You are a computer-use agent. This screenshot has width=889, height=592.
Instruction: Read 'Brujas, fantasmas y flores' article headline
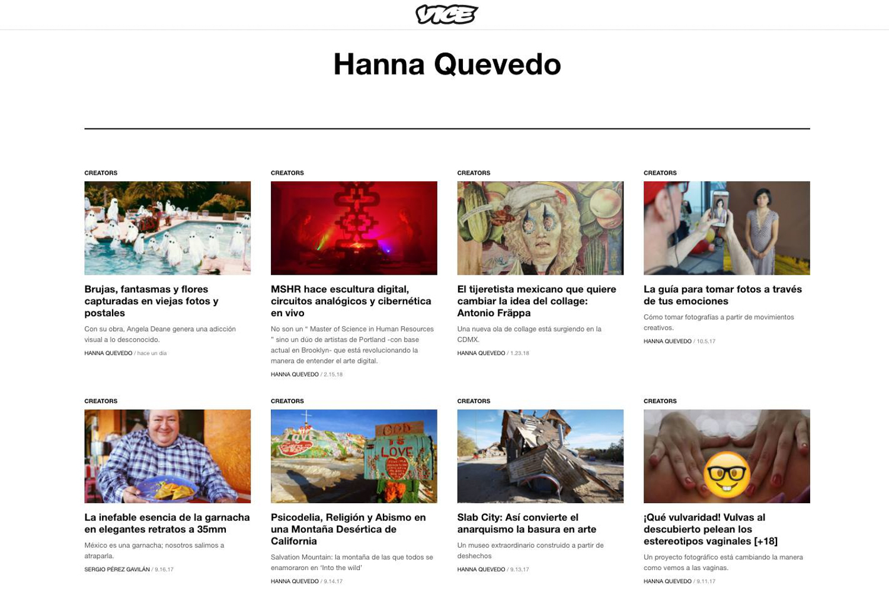pyautogui.click(x=152, y=301)
